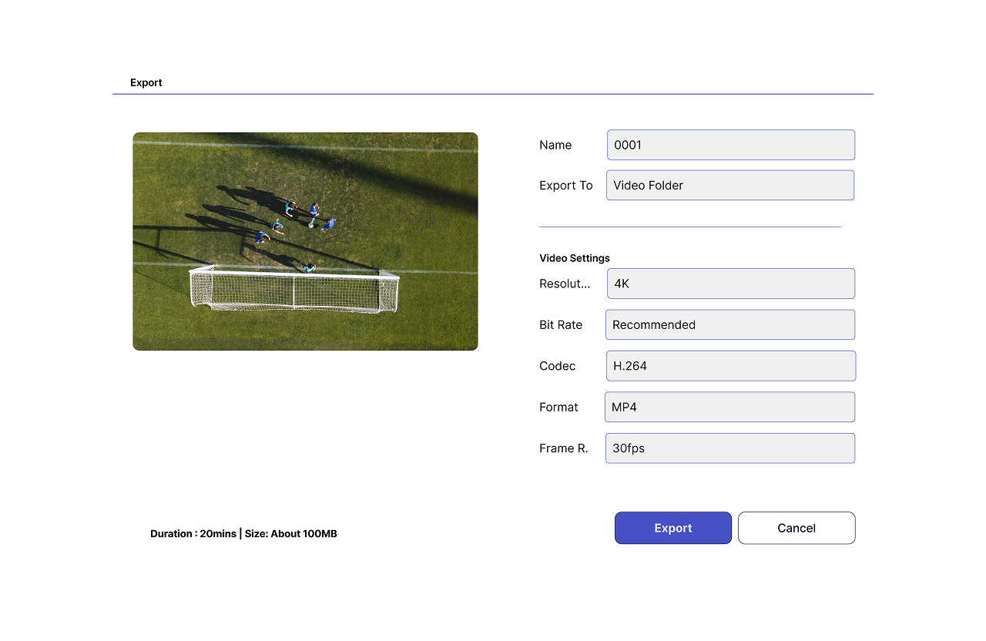The height and width of the screenshot is (641, 986).
Task: Open the Export To Video Folder selector
Action: (x=729, y=185)
